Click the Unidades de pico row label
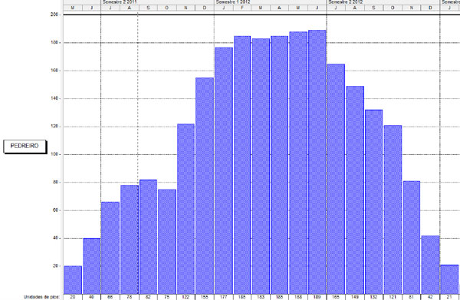Viewport: 460px width, 300px height. [41, 297]
